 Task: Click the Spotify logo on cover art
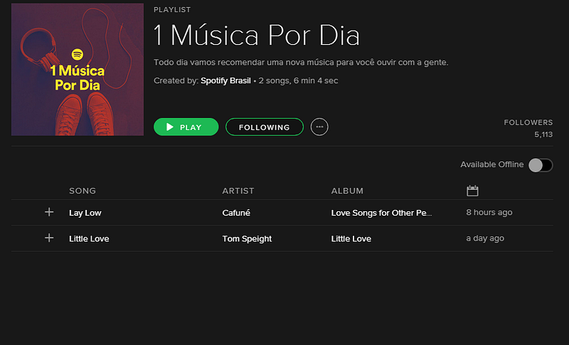[x=78, y=54]
